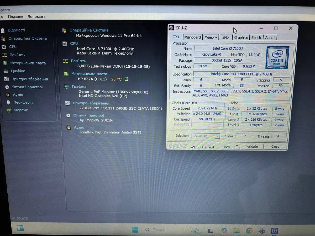This screenshot has height=236, width=315.
Task: Open the Периферія mouse icon entry
Action: coord(8,103)
